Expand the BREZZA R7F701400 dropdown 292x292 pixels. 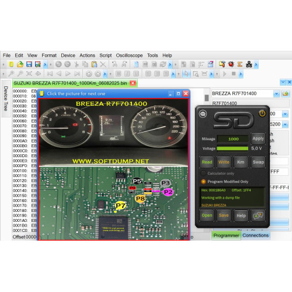click(276, 93)
